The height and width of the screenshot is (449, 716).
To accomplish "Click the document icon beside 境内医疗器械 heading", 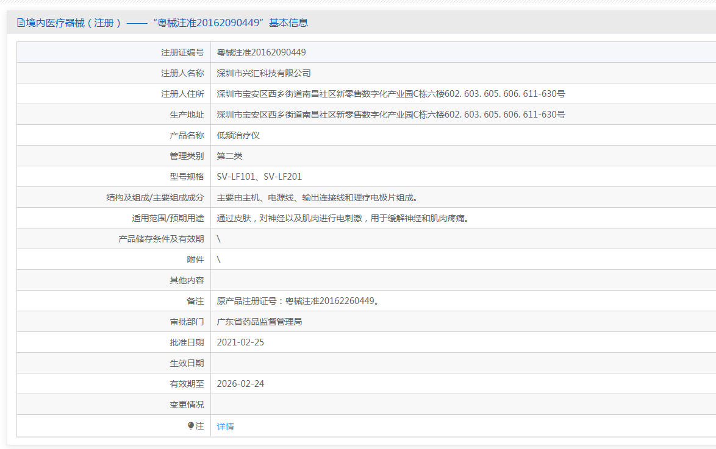I will tap(21, 23).
